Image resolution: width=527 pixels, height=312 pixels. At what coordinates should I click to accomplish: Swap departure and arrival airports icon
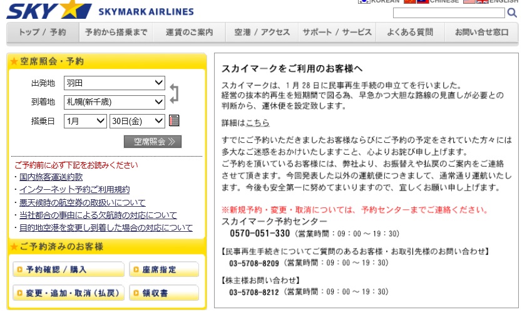(174, 92)
